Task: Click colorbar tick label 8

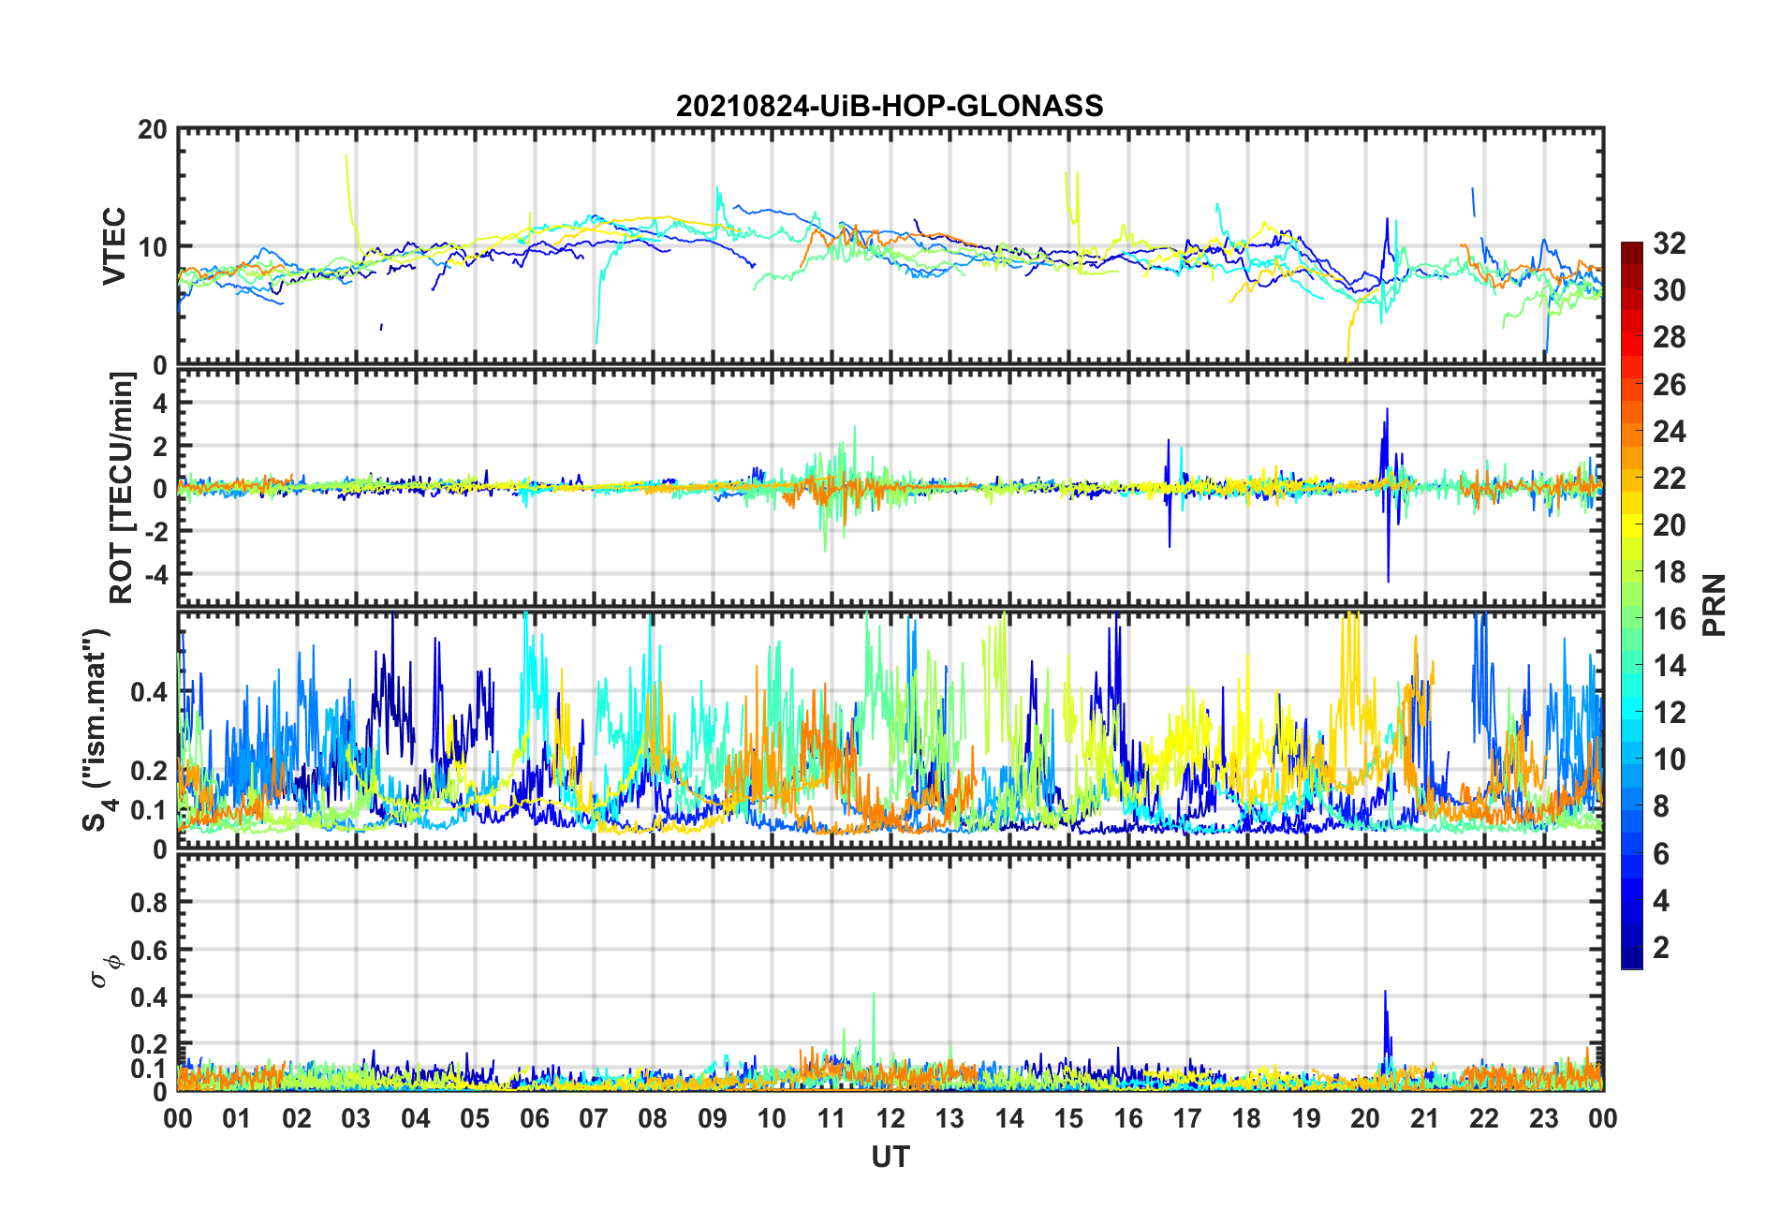Action: 1661,806
